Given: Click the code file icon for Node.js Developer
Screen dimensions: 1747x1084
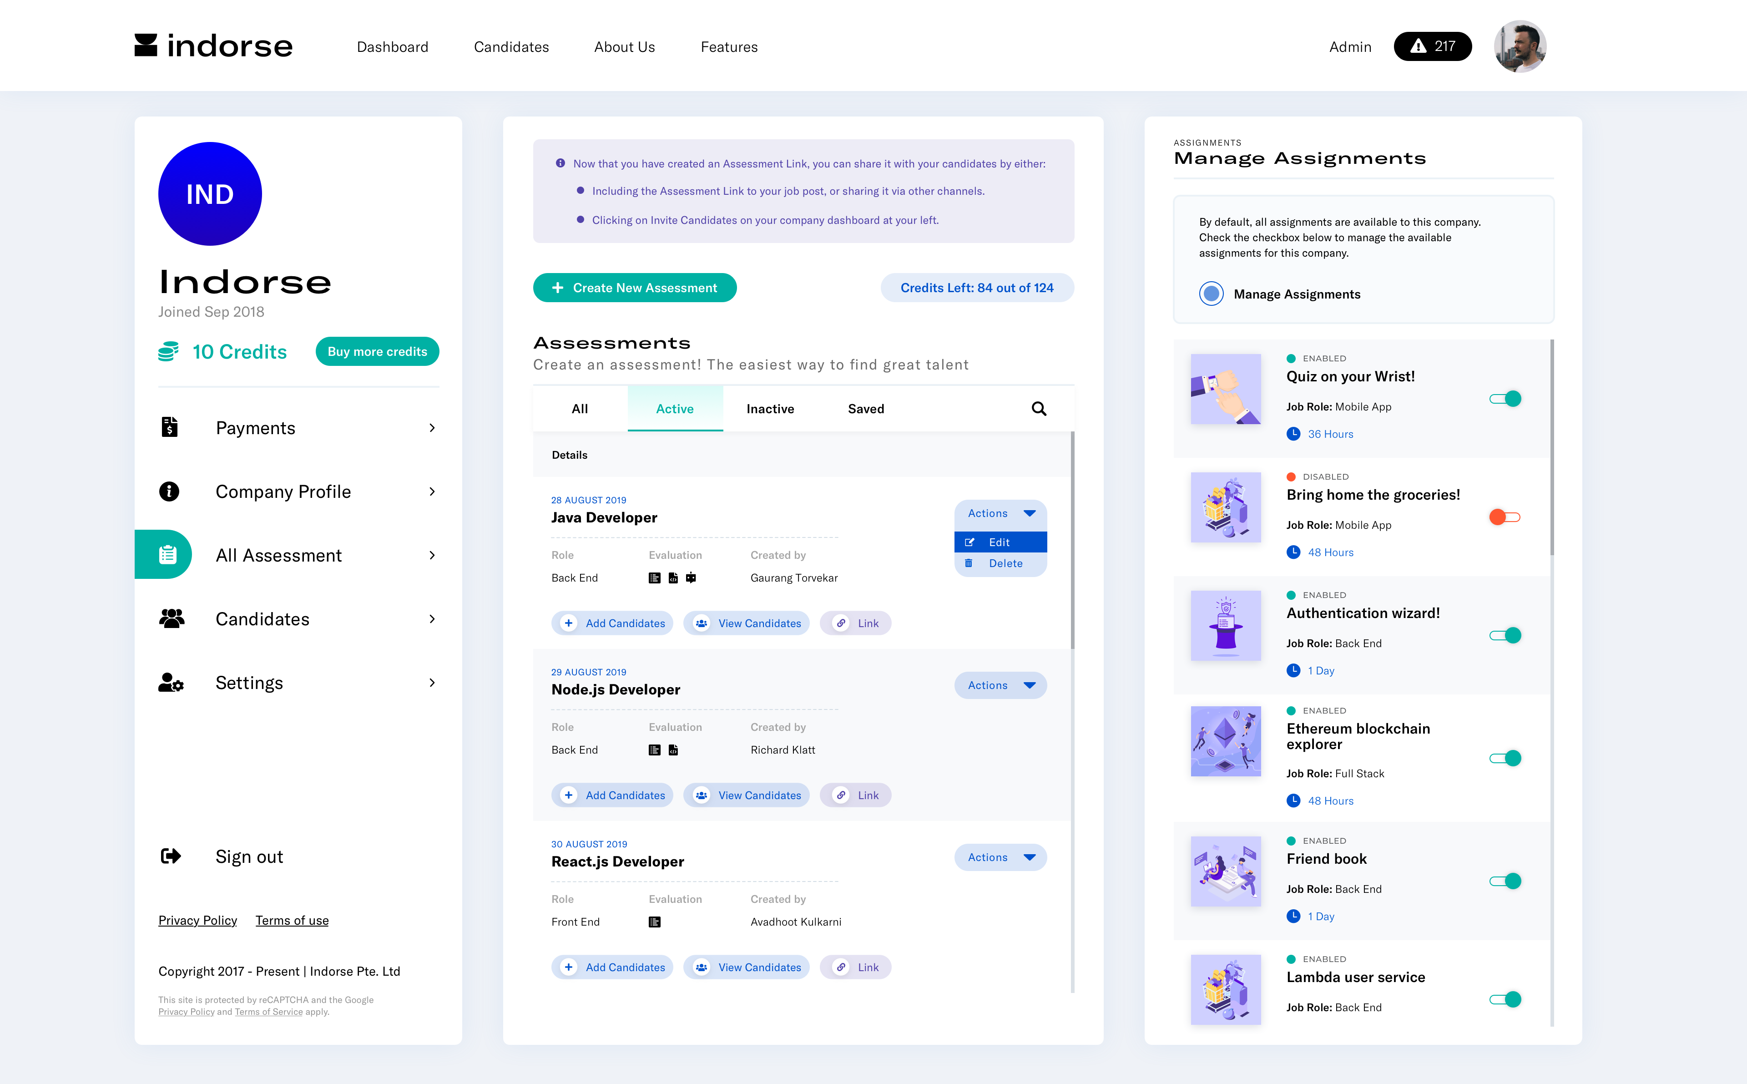Looking at the screenshot, I should tap(673, 750).
